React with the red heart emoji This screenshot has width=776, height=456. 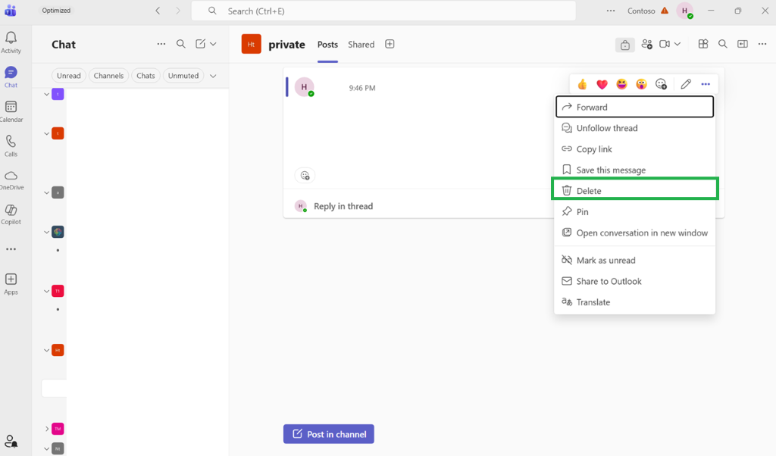(x=602, y=84)
